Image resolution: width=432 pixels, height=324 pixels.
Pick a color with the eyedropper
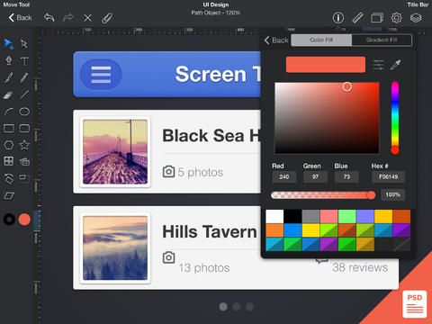pyautogui.click(x=395, y=65)
